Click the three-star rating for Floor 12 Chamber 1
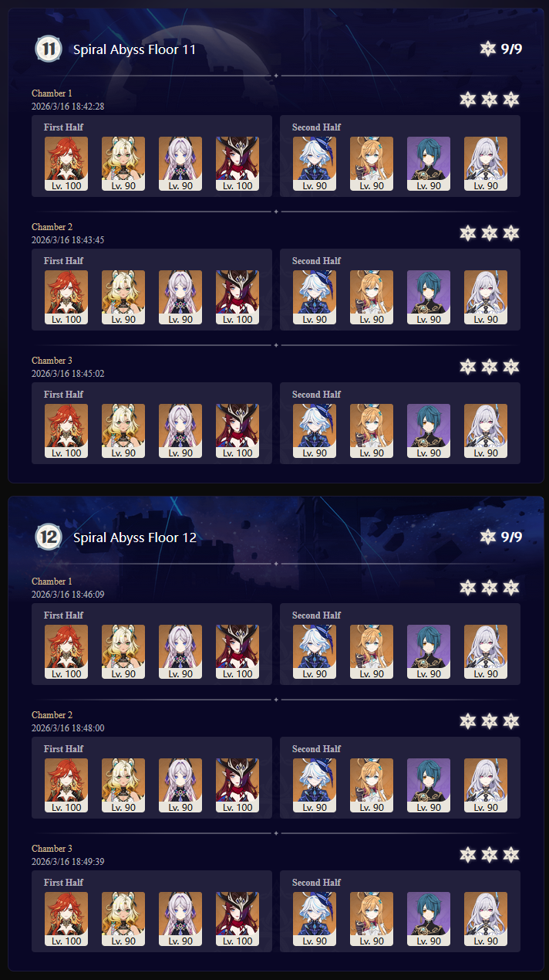The height and width of the screenshot is (980, 549). (x=490, y=588)
